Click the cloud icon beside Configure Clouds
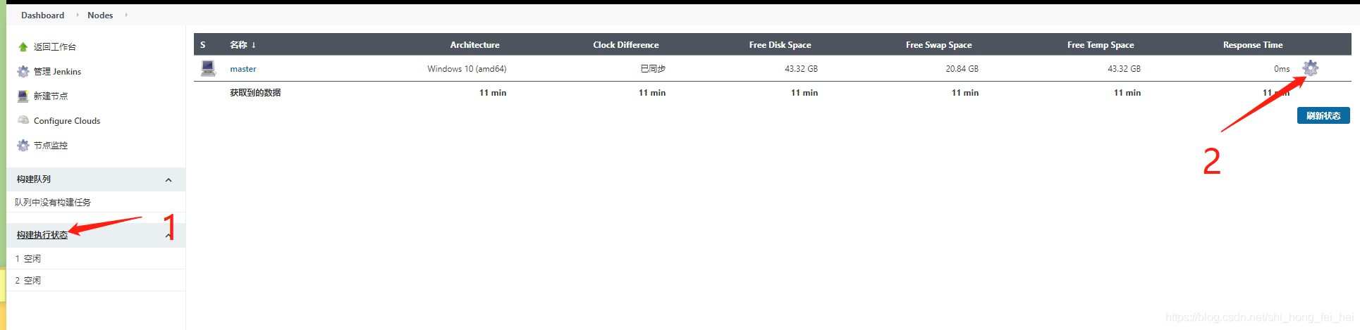1360x330 pixels. (23, 120)
